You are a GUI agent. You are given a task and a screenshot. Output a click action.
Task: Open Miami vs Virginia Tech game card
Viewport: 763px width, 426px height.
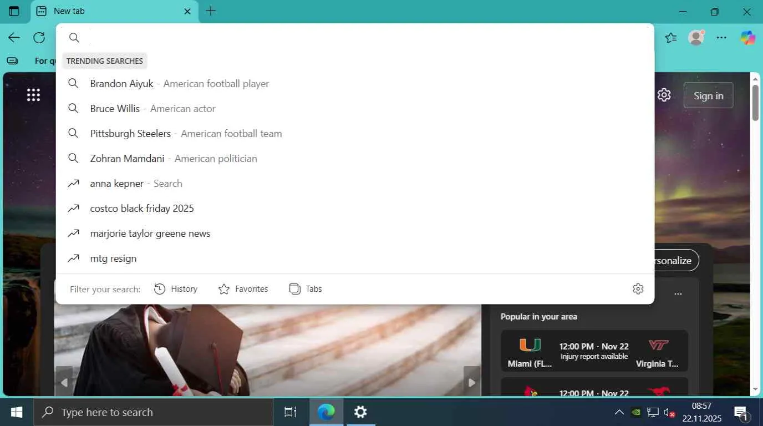click(594, 351)
